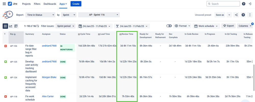Open the Columns dropdown

click(245, 26)
